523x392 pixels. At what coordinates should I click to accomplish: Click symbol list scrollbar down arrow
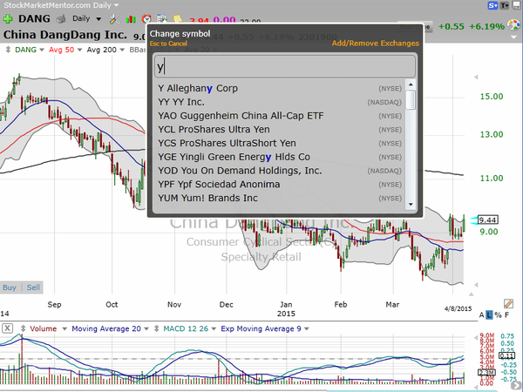(x=411, y=205)
